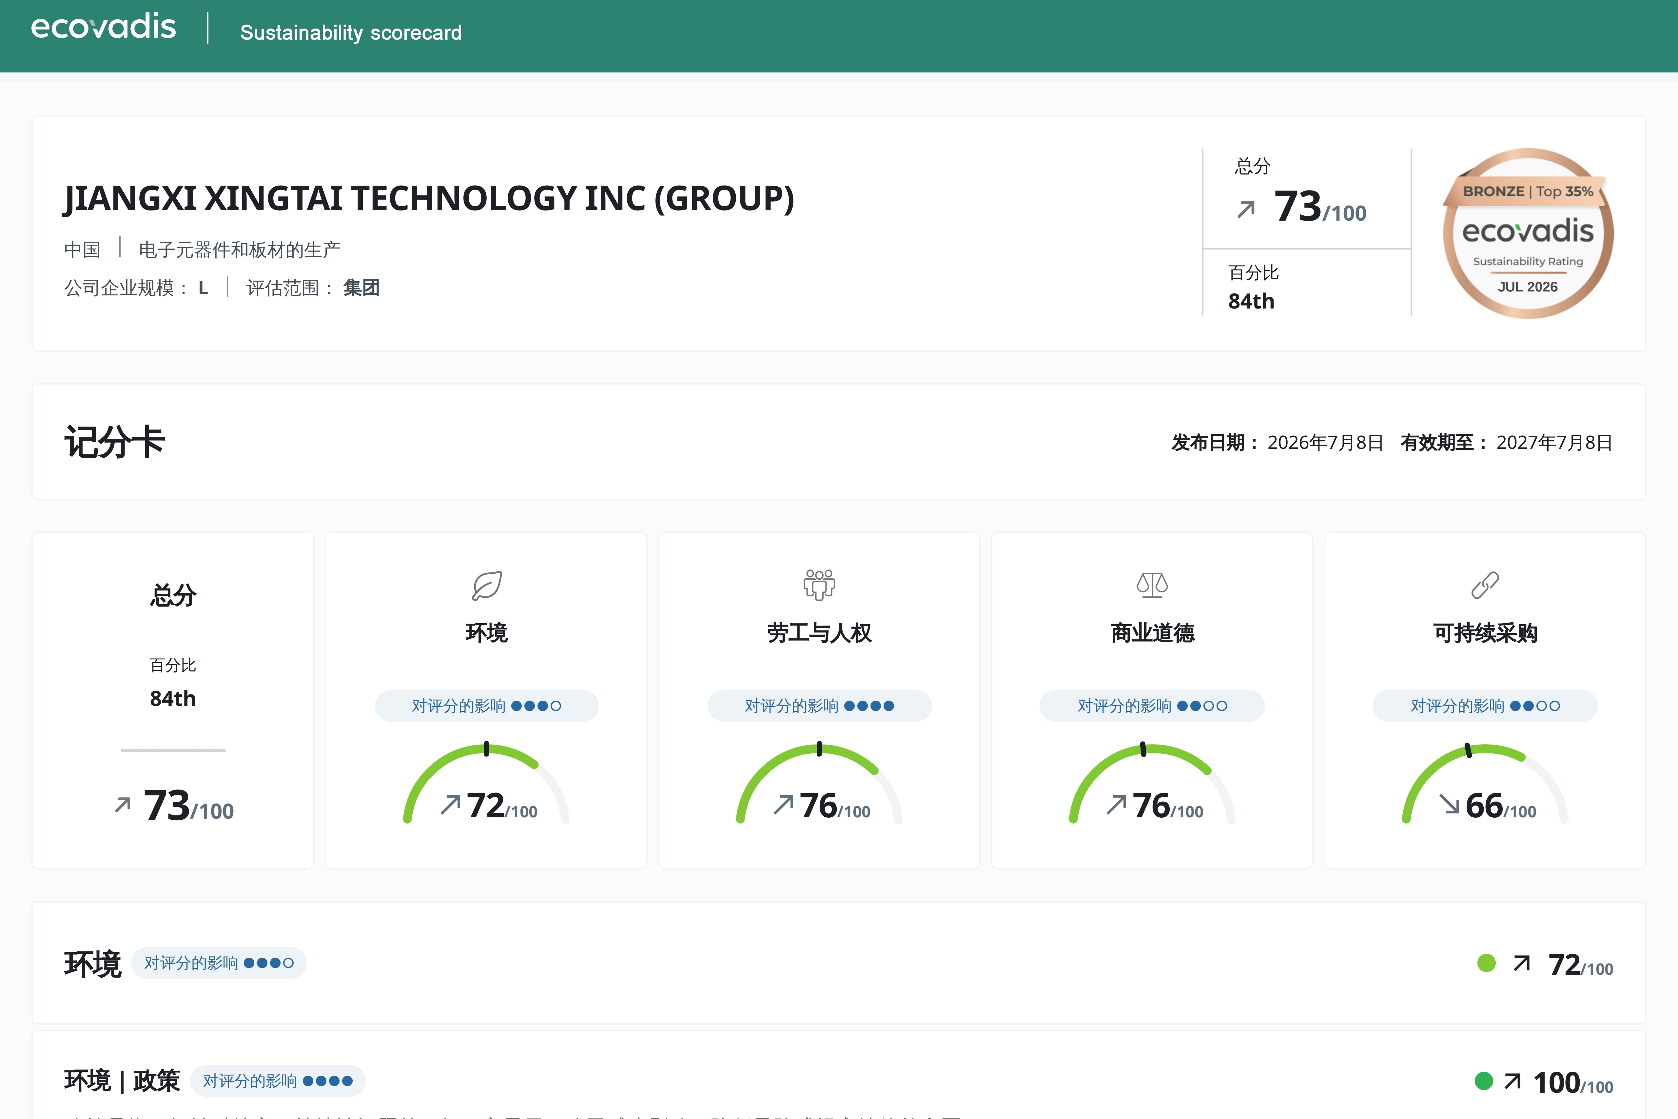This screenshot has height=1119, width=1678.
Task: Click the 对评分的影响 pill in the 商业道德 card
Action: 1152,706
